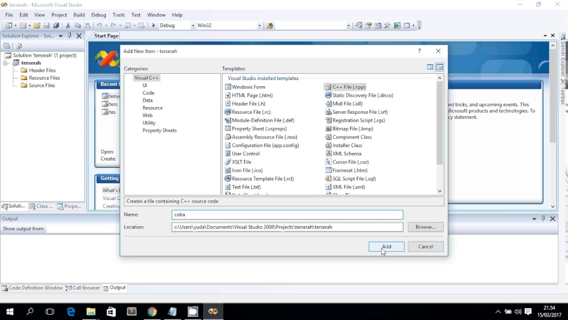Click the Start Page toolbar icon
Viewport: 568px width, 320px height.
point(397,26)
